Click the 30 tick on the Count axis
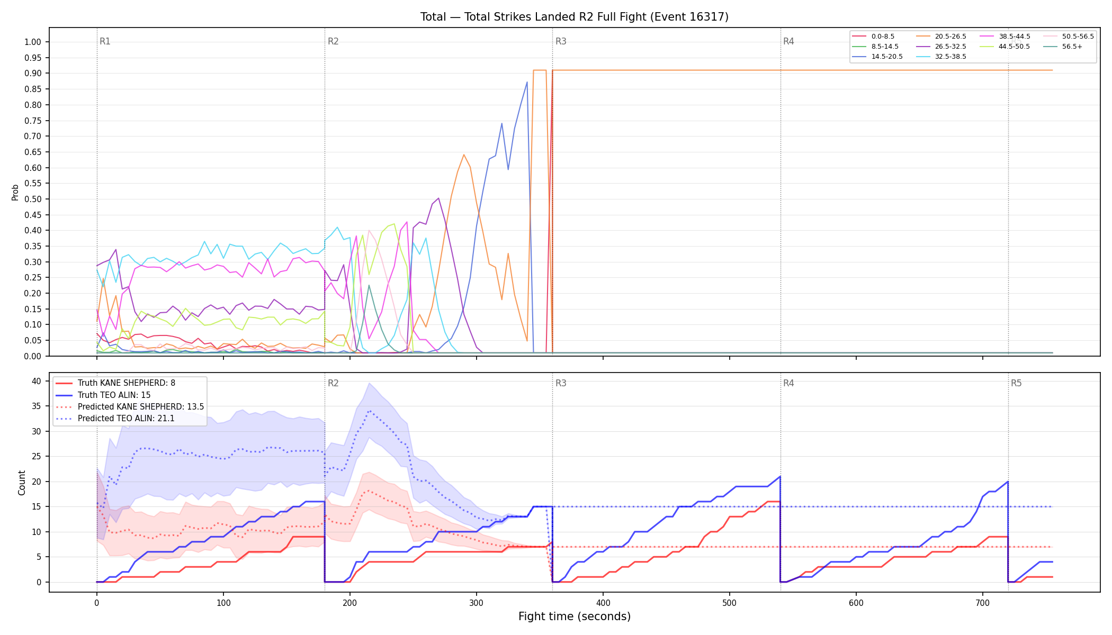 click(37, 431)
